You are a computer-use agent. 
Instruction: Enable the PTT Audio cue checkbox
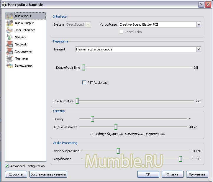coord(84,83)
